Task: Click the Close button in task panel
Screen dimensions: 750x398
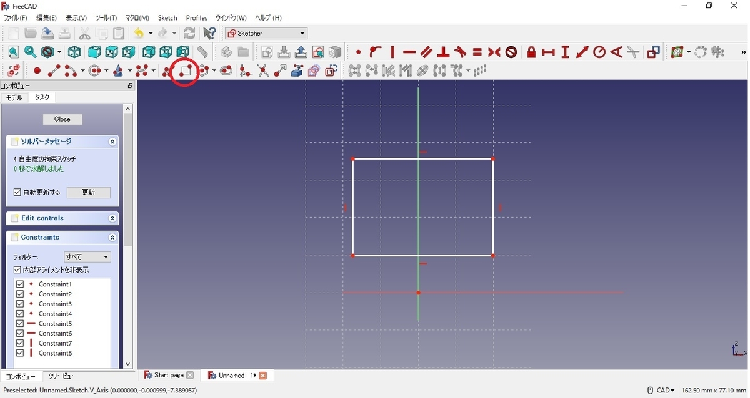Action: [62, 119]
